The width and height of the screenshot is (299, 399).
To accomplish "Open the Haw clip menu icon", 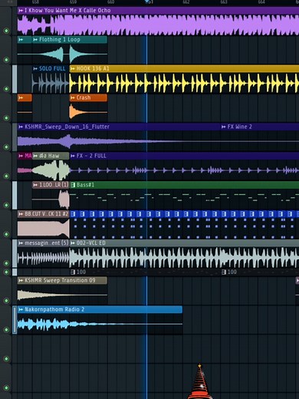I will [x=35, y=156].
